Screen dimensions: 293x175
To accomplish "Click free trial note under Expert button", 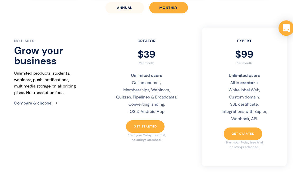I will tap(244, 145).
